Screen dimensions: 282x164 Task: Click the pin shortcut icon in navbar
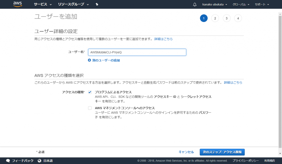click(97, 4)
